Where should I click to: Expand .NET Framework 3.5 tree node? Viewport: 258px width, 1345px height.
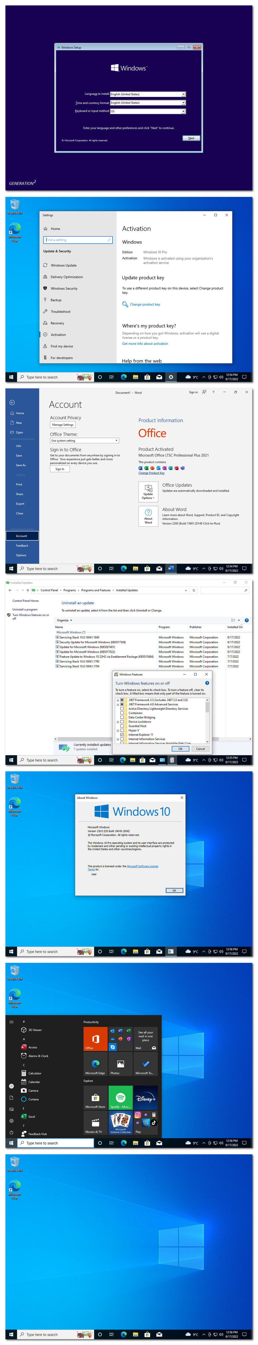118,700
